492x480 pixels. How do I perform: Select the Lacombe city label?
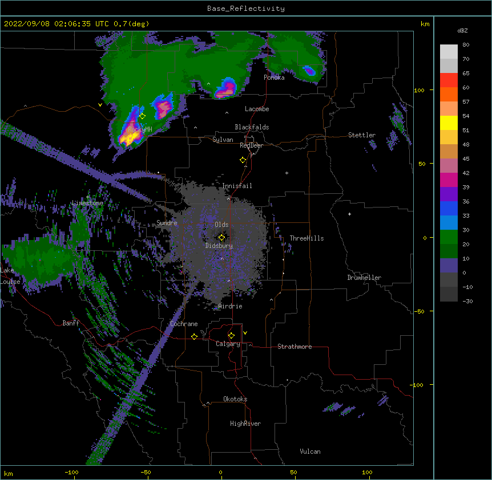click(x=257, y=109)
